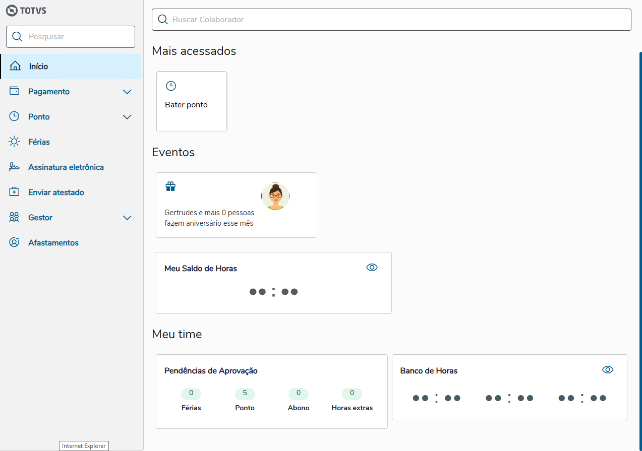Click the Férias sun icon
Viewport: 642px width, 451px height.
(x=14, y=142)
